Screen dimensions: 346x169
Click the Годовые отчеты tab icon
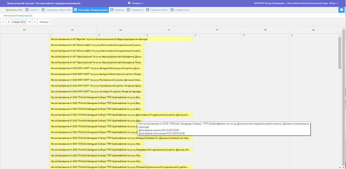click(x=148, y=10)
